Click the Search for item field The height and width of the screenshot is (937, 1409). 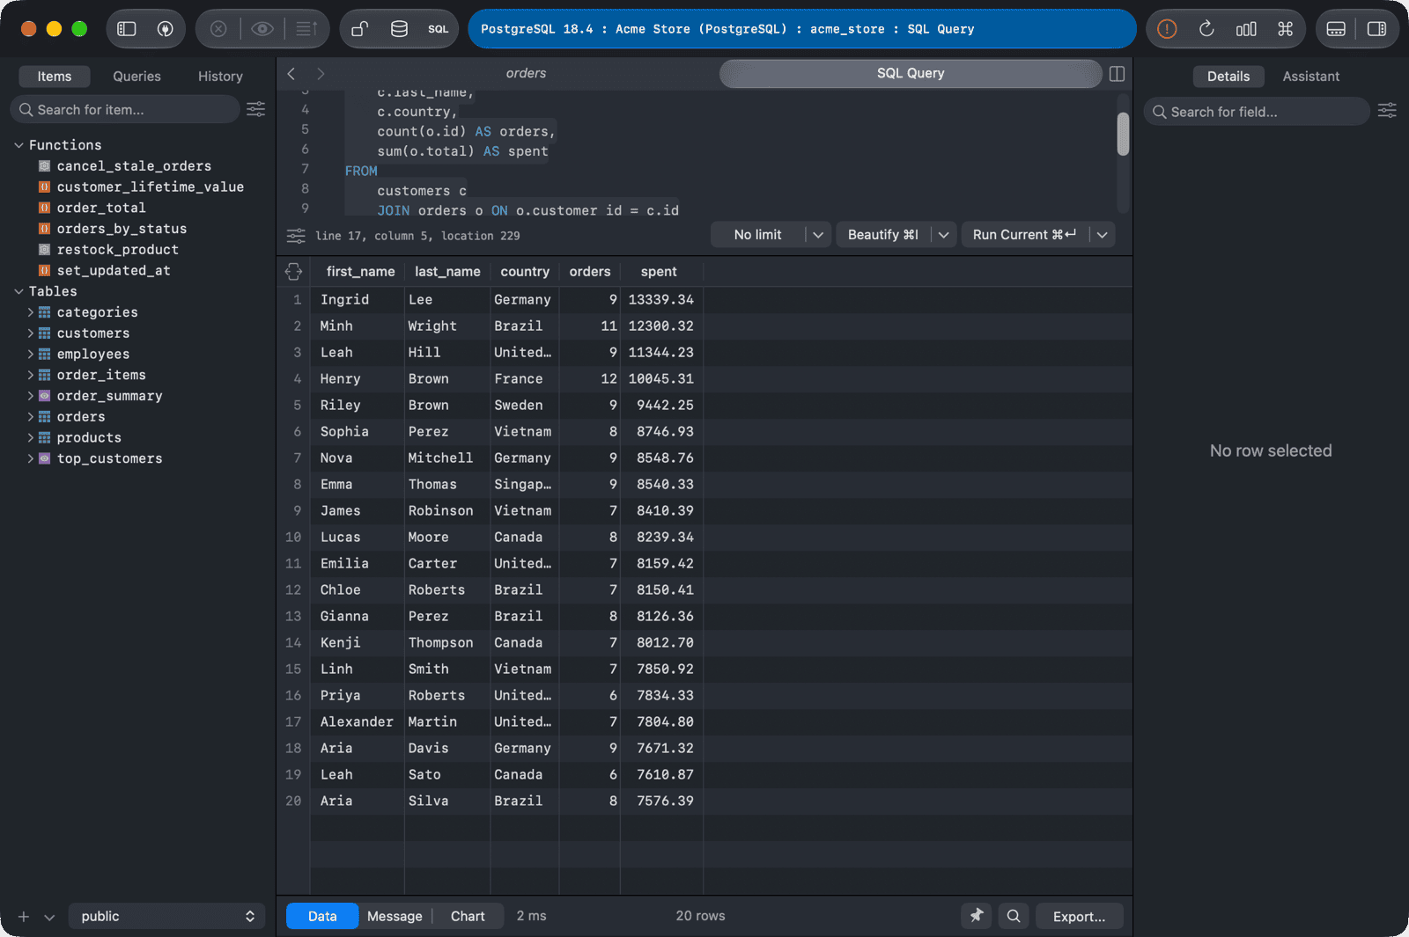pyautogui.click(x=125, y=109)
